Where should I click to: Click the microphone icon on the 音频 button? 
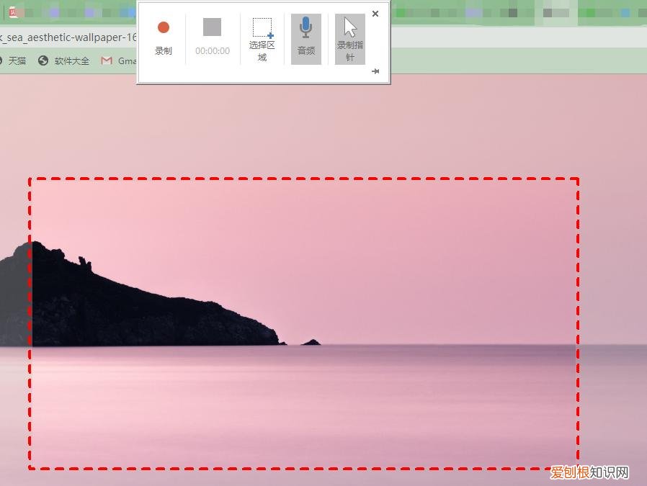[305, 27]
